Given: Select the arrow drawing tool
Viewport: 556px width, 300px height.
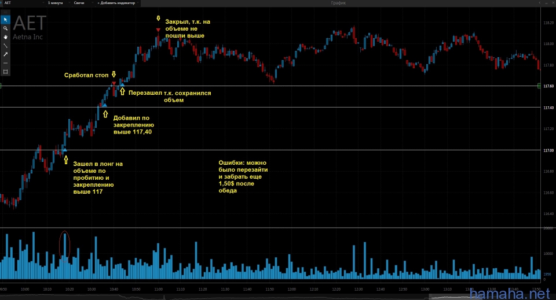Looking at the screenshot, I should pos(5,54).
